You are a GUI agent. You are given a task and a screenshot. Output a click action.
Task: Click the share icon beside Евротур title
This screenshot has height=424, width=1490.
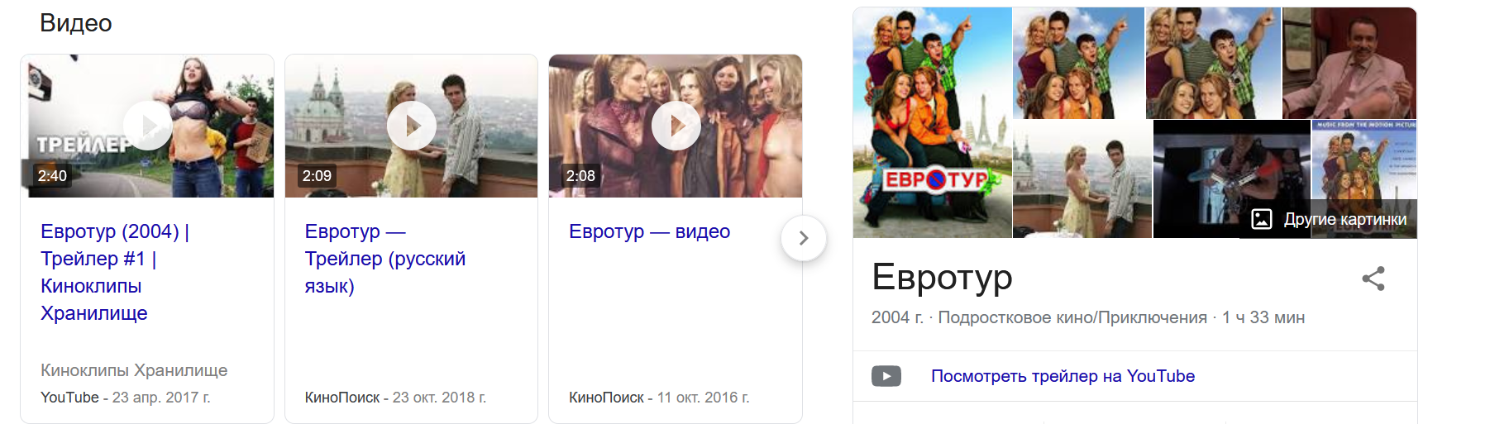[1373, 279]
